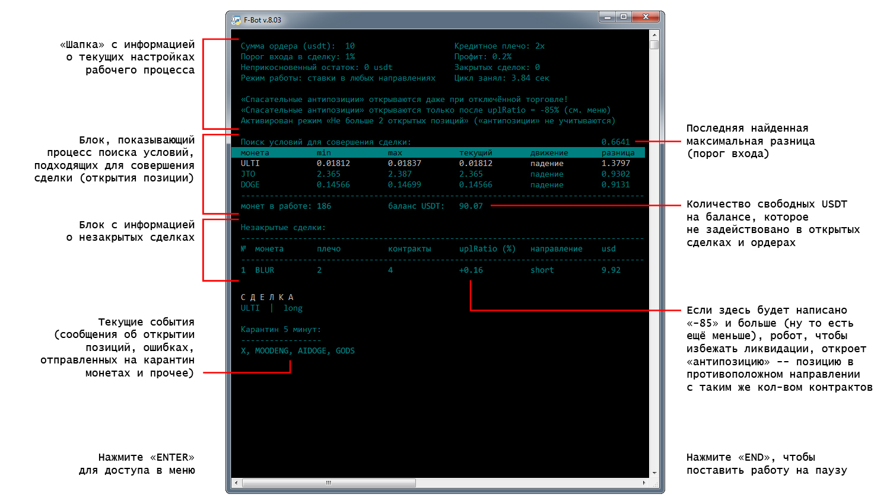
Task: Click the 'контракты' column header
Action: (409, 249)
